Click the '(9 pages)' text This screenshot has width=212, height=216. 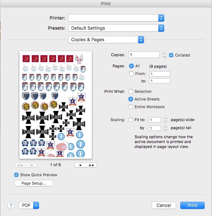click(x=158, y=66)
